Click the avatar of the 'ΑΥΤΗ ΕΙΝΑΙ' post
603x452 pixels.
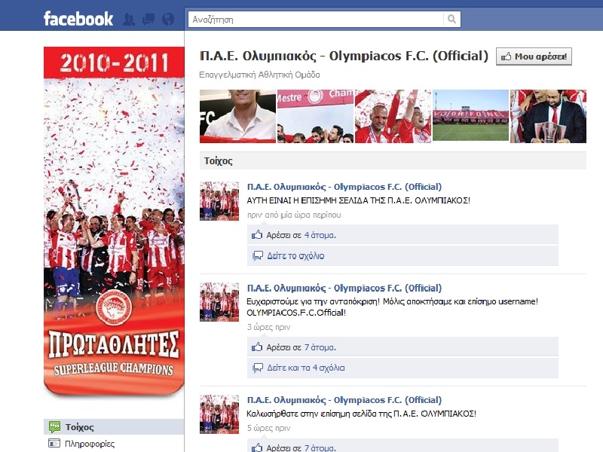pos(219,201)
